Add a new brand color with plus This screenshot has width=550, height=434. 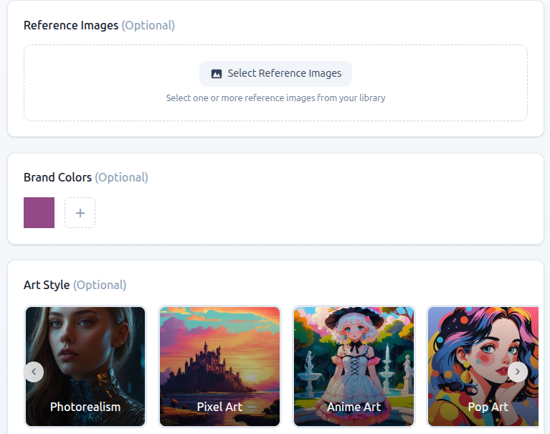pyautogui.click(x=80, y=212)
